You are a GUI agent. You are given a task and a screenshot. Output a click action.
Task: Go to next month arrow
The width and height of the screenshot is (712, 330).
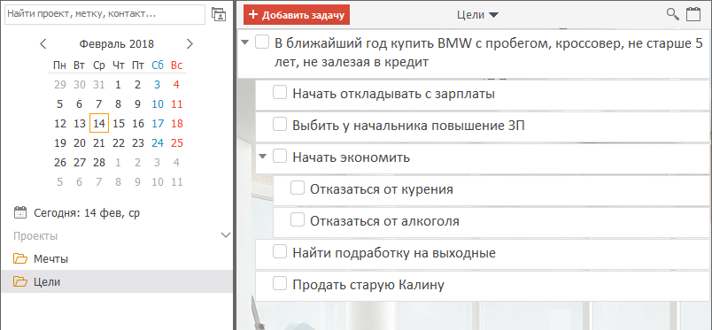click(x=190, y=44)
